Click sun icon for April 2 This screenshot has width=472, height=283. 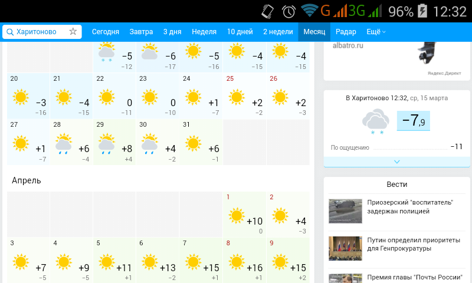(280, 216)
